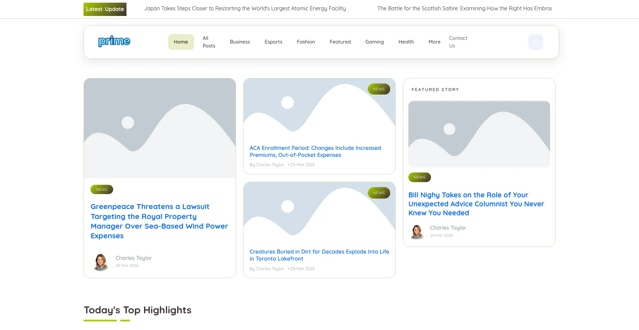
Task: Click the Greenpeace article thumbnail image
Action: pyautogui.click(x=160, y=128)
